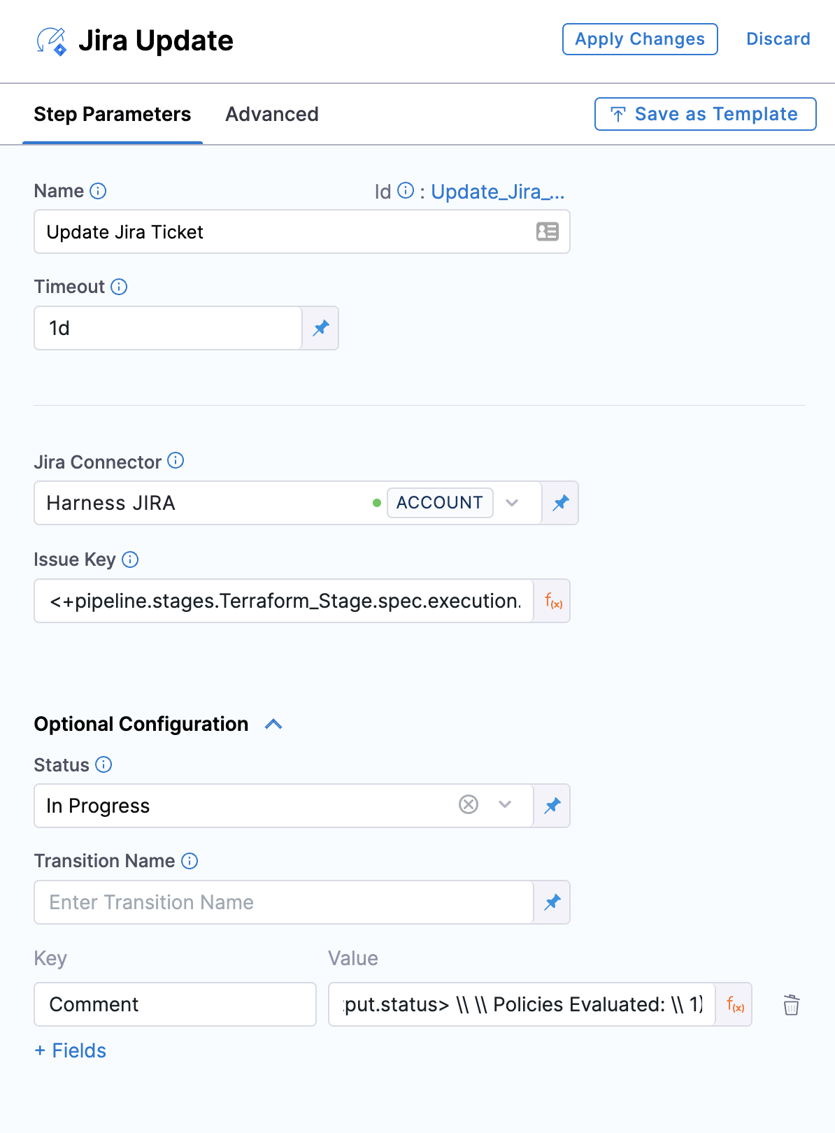The width and height of the screenshot is (835, 1133).
Task: Clear the In Progress status selection
Action: pyautogui.click(x=469, y=805)
